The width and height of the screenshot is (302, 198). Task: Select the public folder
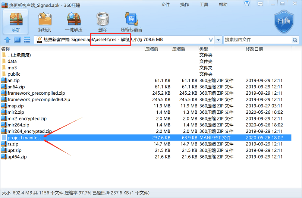click(x=14, y=74)
